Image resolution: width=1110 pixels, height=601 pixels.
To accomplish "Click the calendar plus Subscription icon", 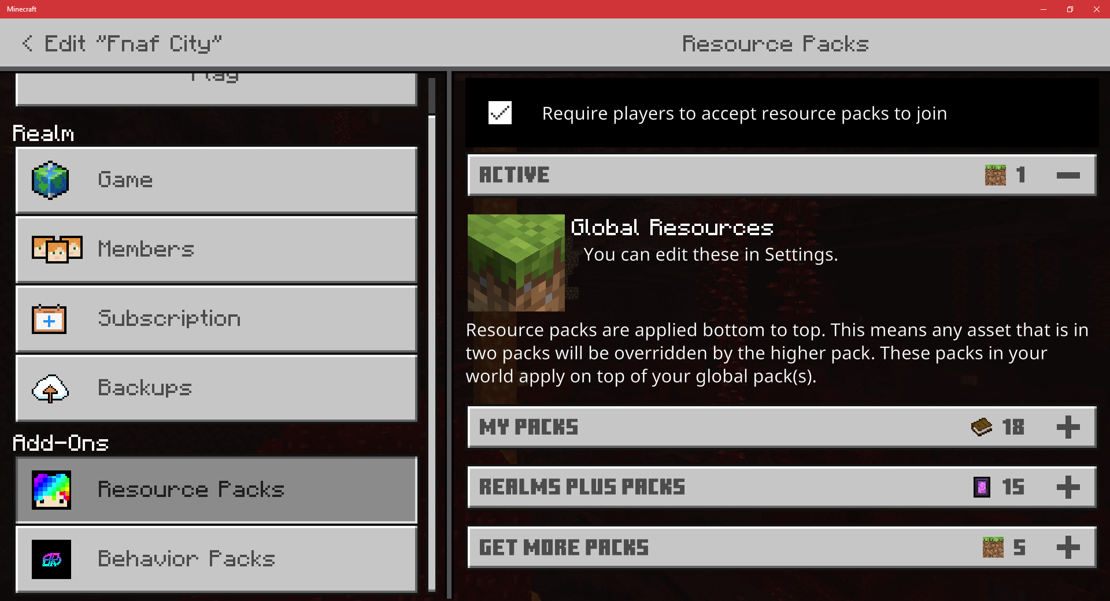I will click(49, 319).
